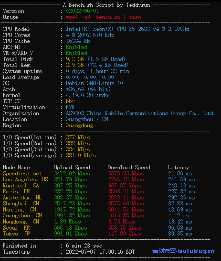Click the Total Disk value 9.8 GB
Image resolution: width=221 pixels, height=261 pixels.
click(95, 59)
